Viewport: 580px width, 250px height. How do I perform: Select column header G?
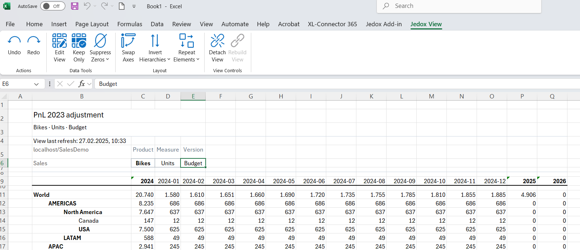point(251,96)
